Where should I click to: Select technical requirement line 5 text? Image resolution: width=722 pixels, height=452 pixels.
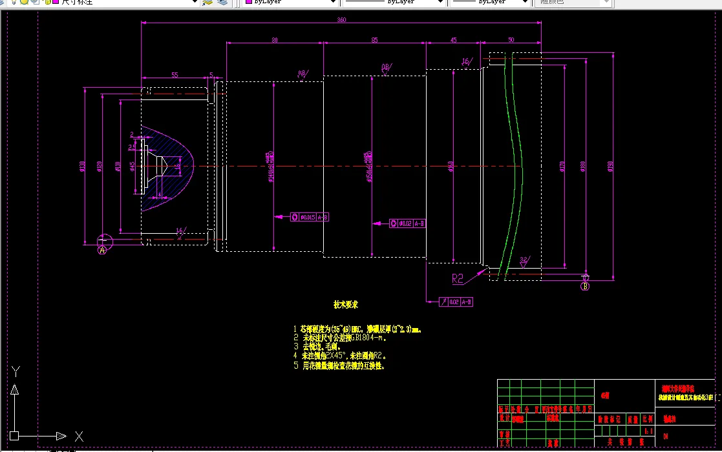click(x=339, y=365)
